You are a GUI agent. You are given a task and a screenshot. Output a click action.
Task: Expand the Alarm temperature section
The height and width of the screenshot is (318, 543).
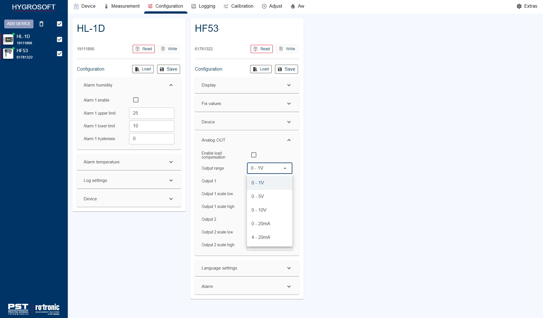coord(129,162)
